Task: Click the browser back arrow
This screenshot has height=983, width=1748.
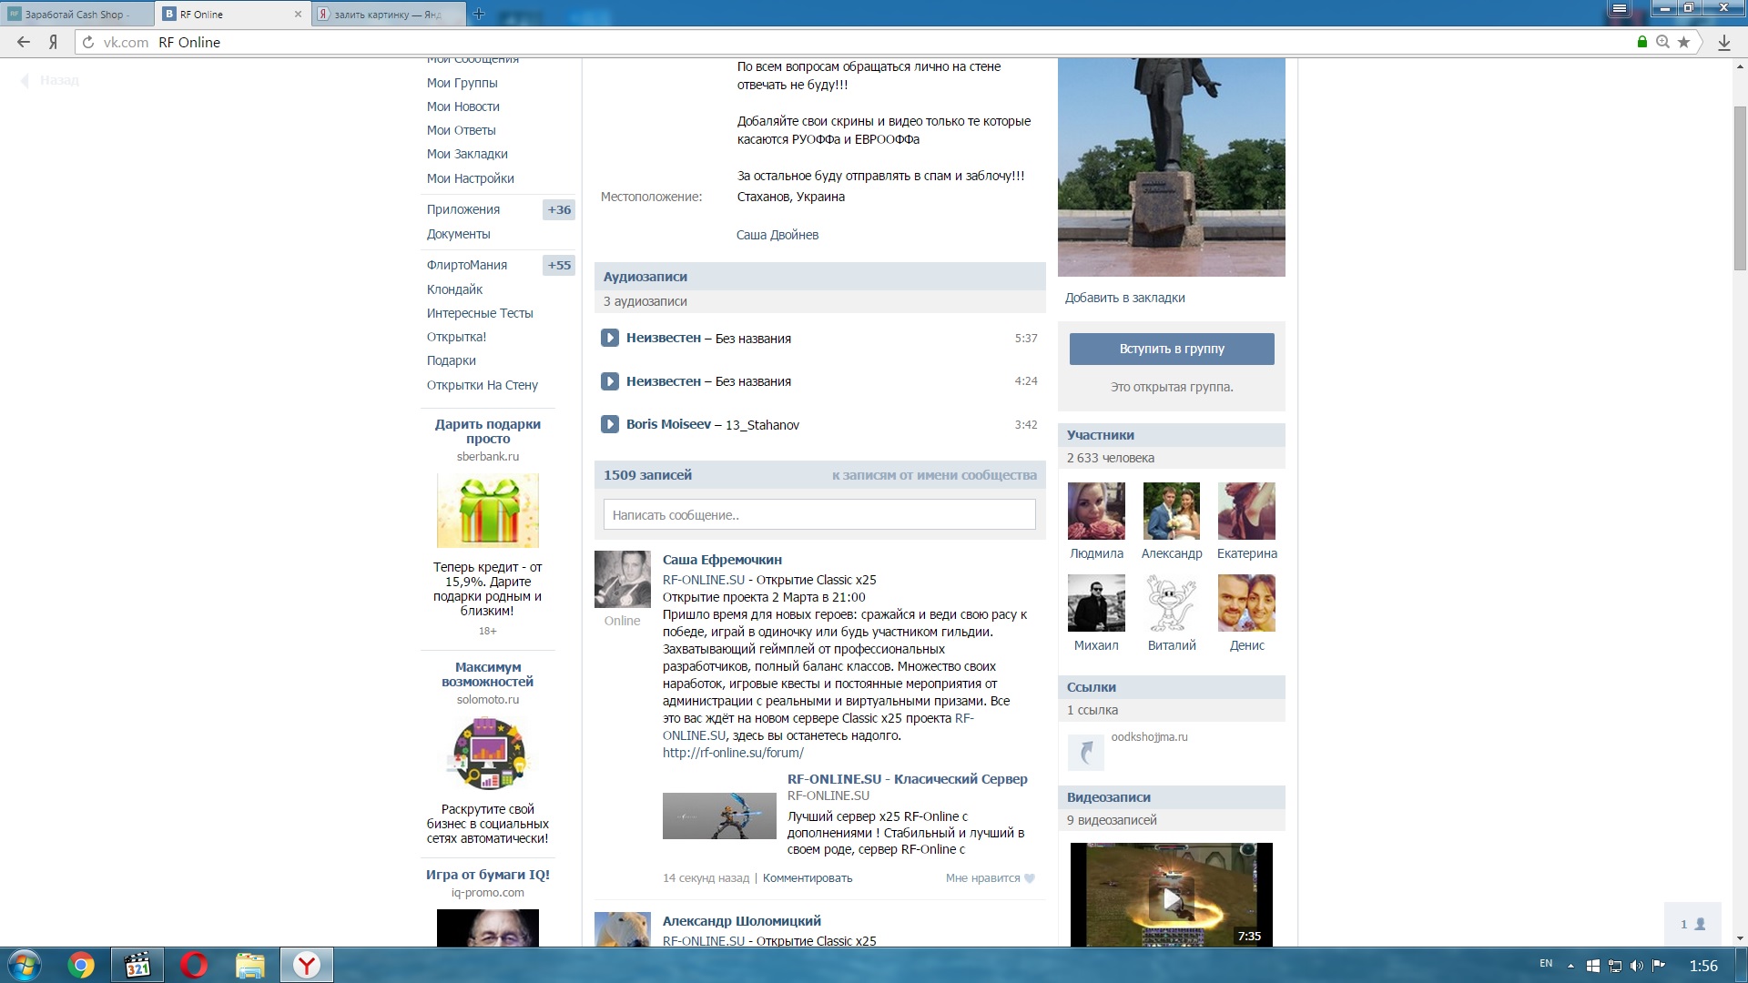Action: coord(24,42)
